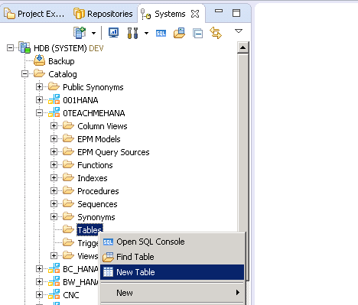This screenshot has height=305, width=358.
Task: Click the Collapse All toolbar icon
Action: tap(197, 33)
